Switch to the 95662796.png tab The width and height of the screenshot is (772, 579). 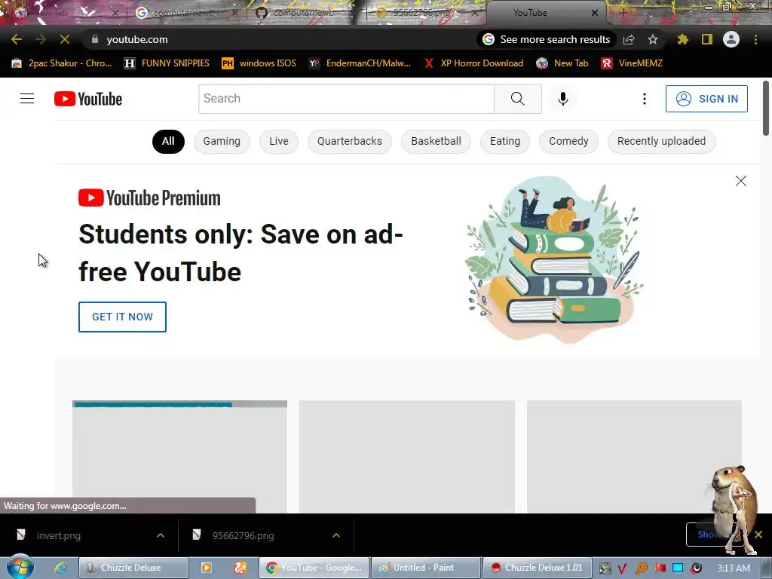click(424, 13)
